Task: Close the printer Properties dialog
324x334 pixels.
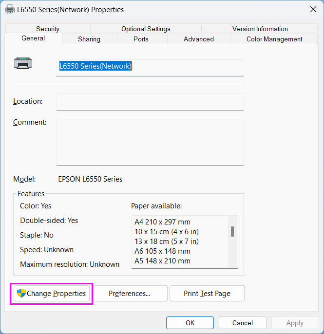Action: pyautogui.click(x=312, y=9)
